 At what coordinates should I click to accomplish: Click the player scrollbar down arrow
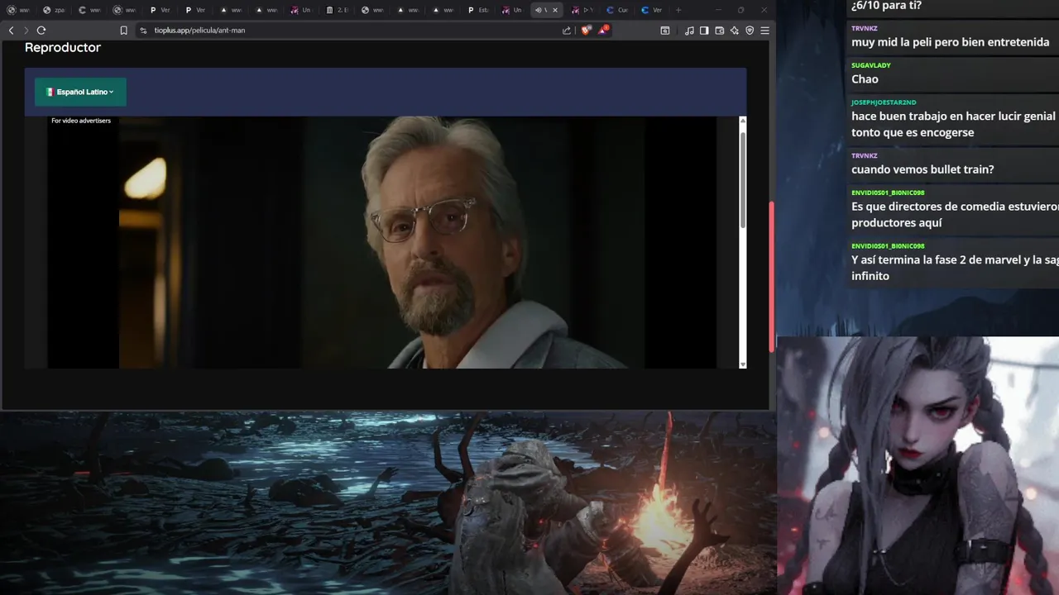pos(742,364)
